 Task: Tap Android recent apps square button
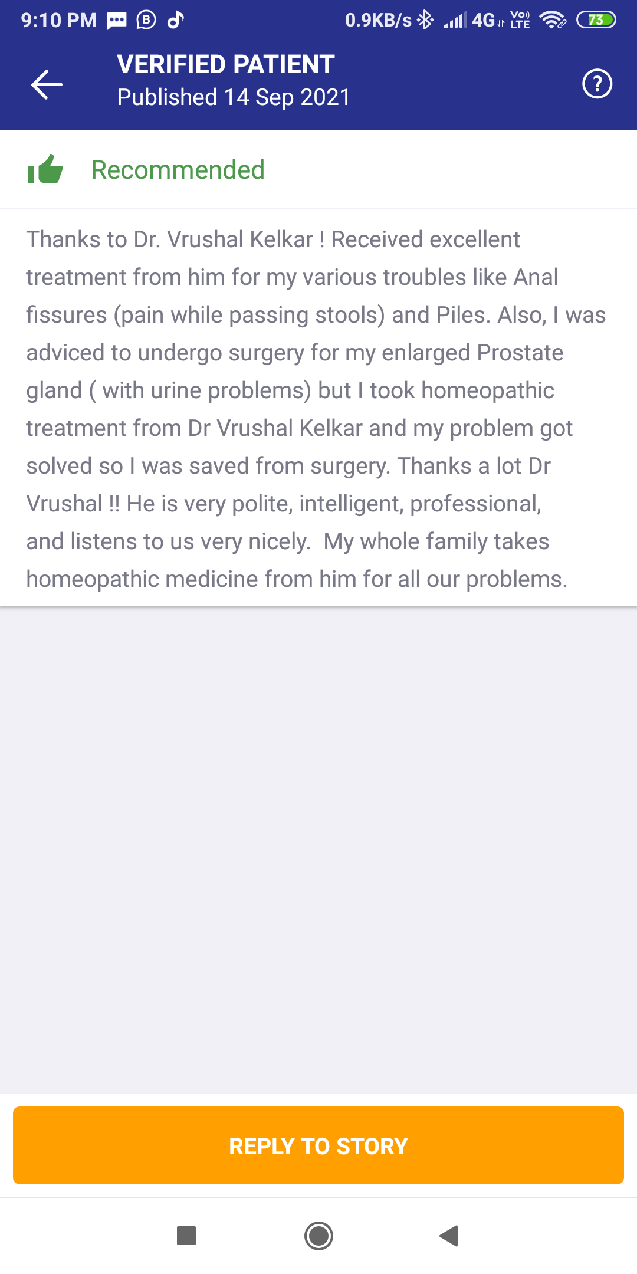tap(186, 1235)
